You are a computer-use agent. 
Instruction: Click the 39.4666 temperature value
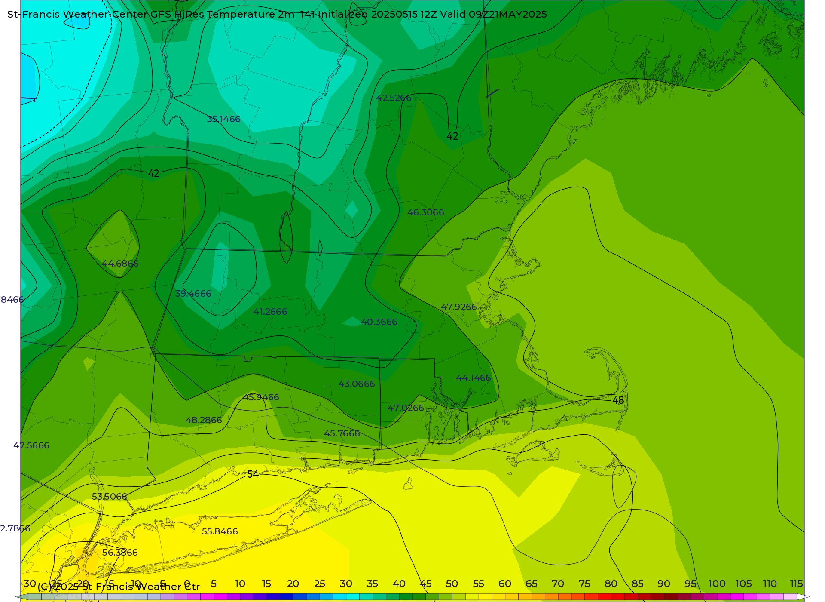click(x=193, y=294)
